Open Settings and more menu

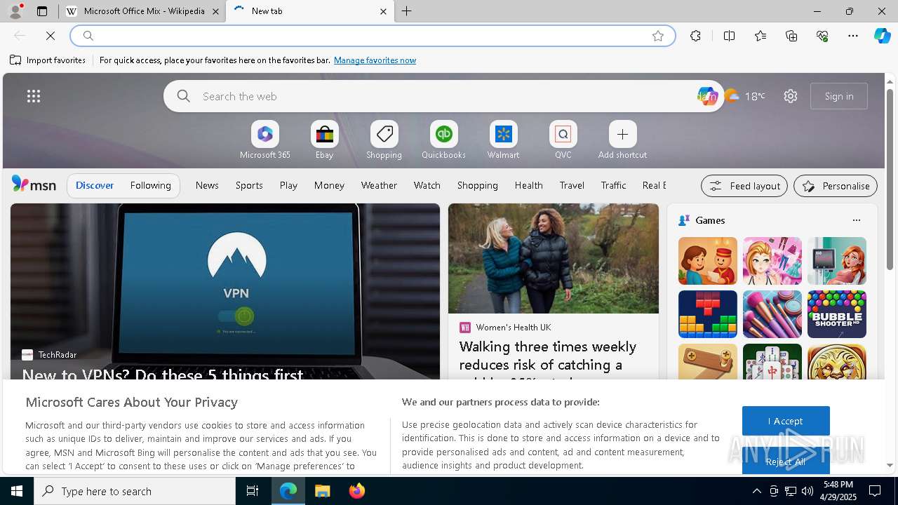click(x=853, y=36)
